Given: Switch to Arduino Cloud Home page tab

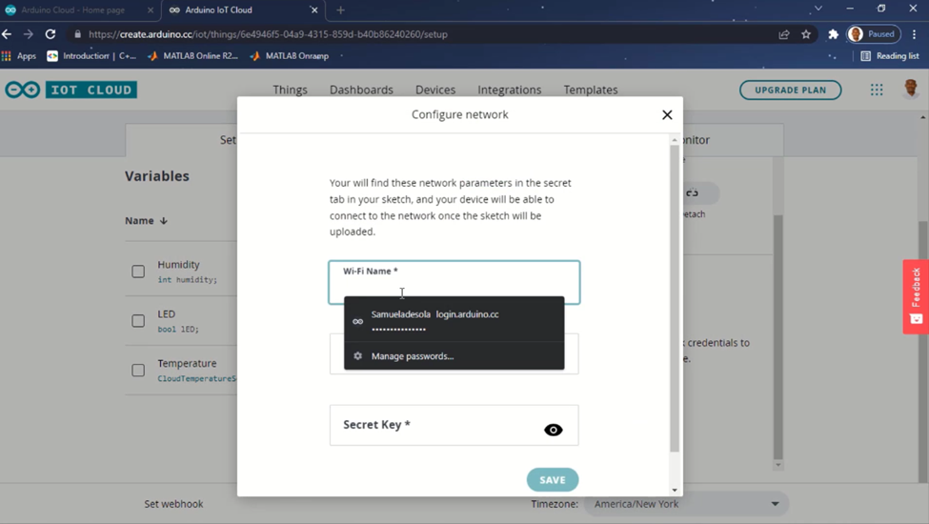Looking at the screenshot, I should pos(73,10).
